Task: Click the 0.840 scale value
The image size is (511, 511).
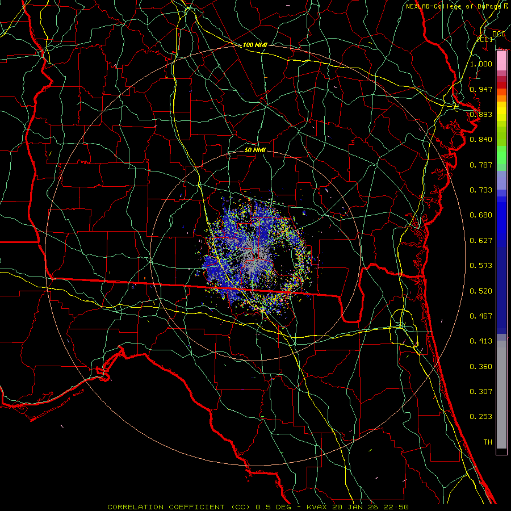Action: click(x=481, y=140)
